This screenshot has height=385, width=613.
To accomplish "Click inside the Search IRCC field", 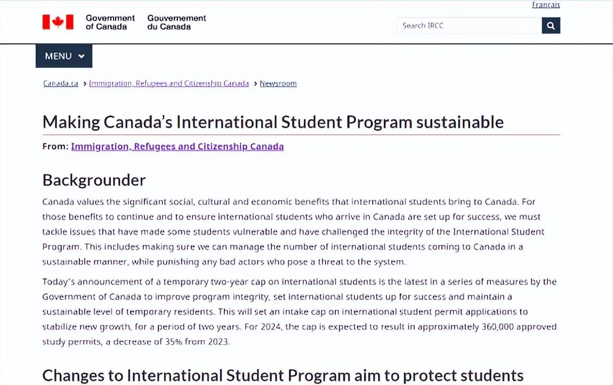I will 468,26.
